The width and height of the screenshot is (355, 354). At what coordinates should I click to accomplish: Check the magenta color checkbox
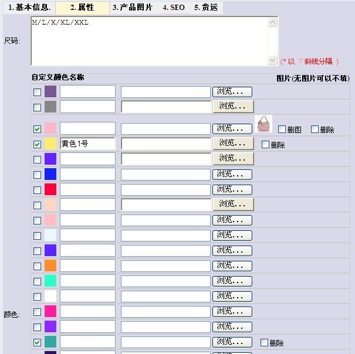pos(37,312)
